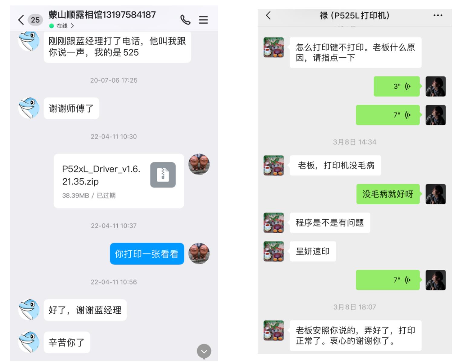This screenshot has width=463, height=362.
Task: Tap the unread count badge showing 25
Action: (35, 20)
